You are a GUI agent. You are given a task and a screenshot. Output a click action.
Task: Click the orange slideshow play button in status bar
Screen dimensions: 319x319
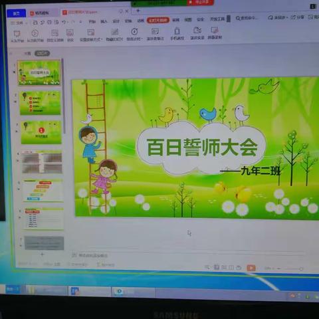coord(251,268)
